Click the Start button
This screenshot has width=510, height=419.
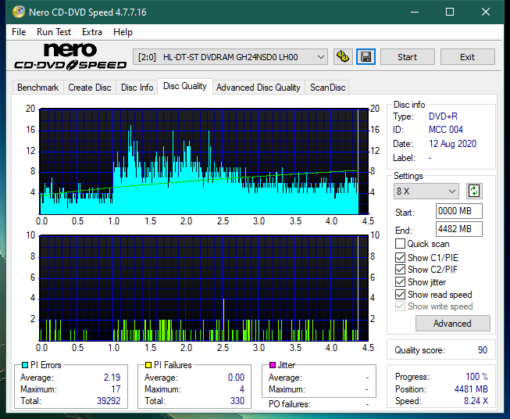(x=407, y=57)
